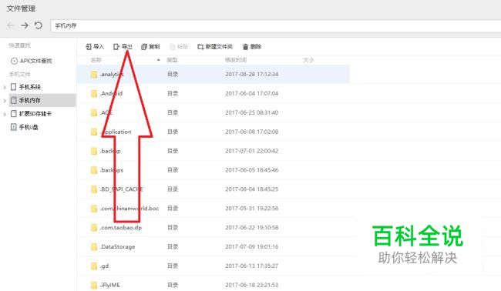Click the 导出 export button
501x291 pixels.
point(123,47)
